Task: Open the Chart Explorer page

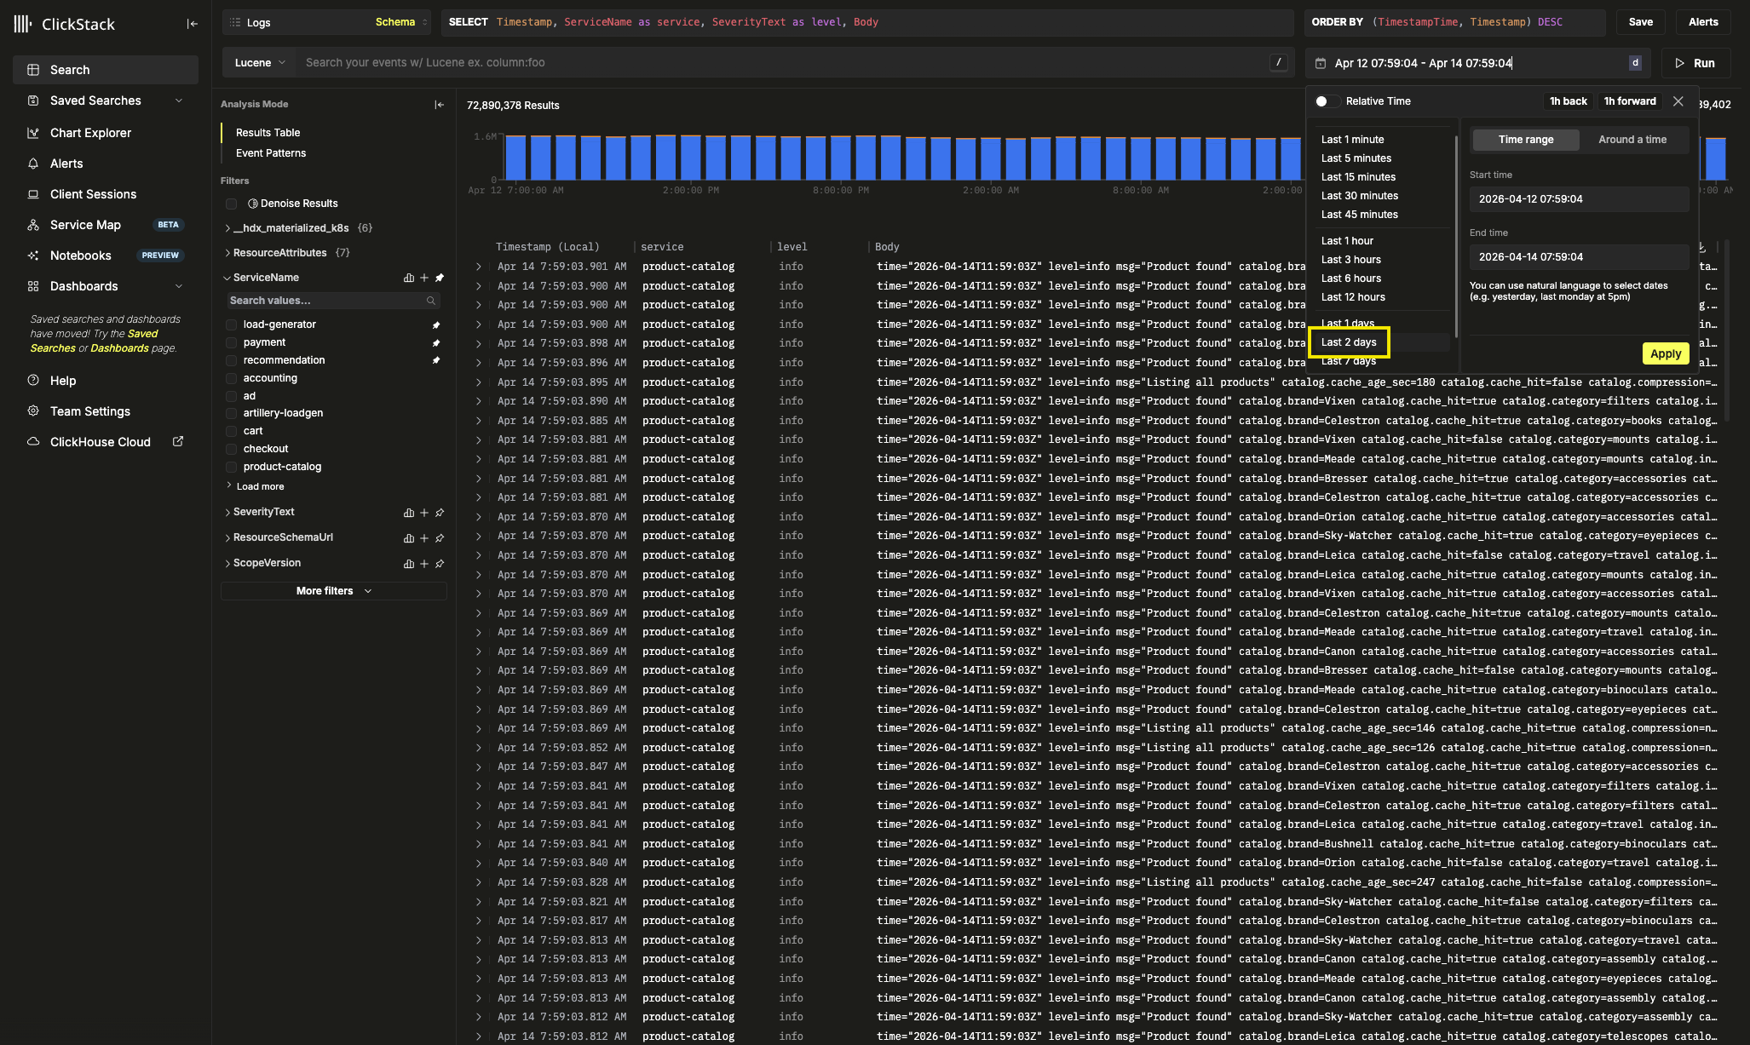Action: [90, 133]
